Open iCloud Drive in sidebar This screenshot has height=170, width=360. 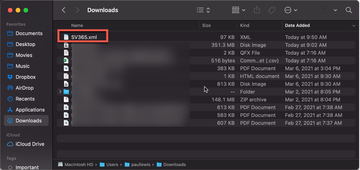pos(30,144)
